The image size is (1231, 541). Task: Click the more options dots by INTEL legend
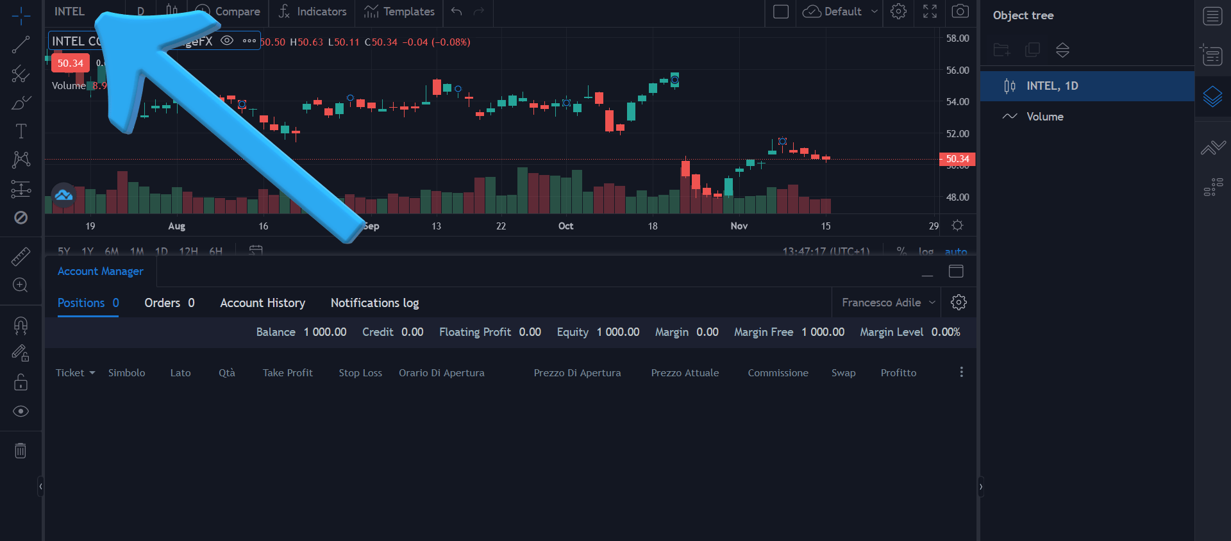(x=249, y=41)
